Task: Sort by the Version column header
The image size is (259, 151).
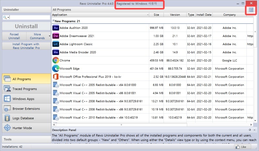Action: tap(175, 15)
